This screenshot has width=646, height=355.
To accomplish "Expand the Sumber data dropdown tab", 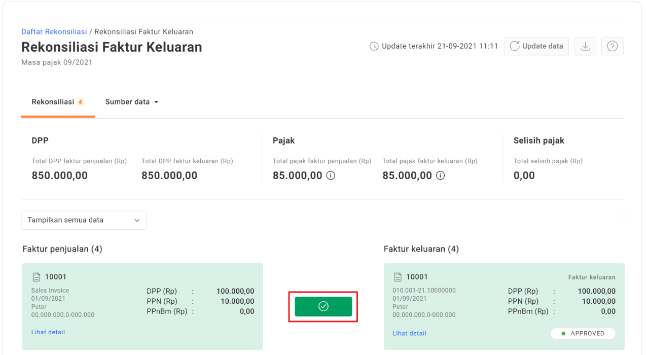I will (x=131, y=102).
